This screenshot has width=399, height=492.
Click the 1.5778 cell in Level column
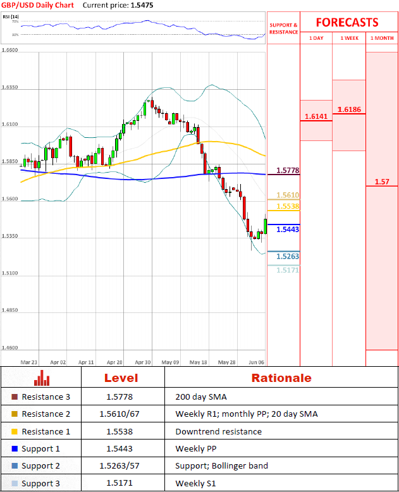coord(120,397)
